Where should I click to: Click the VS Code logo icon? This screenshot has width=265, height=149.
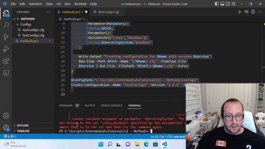pyautogui.click(x=4, y=4)
